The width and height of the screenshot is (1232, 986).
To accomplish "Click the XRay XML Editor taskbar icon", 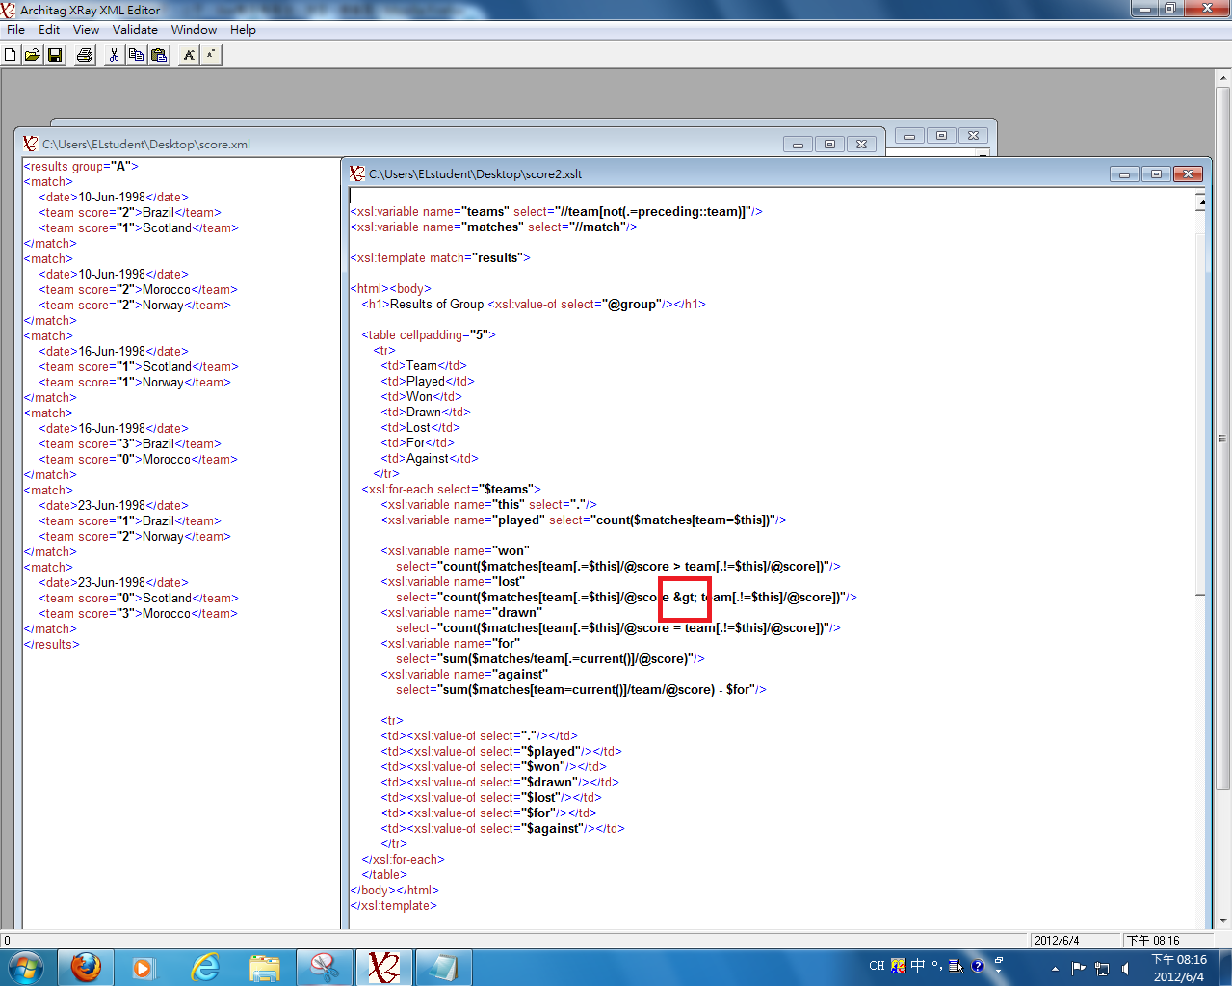I will (x=384, y=967).
